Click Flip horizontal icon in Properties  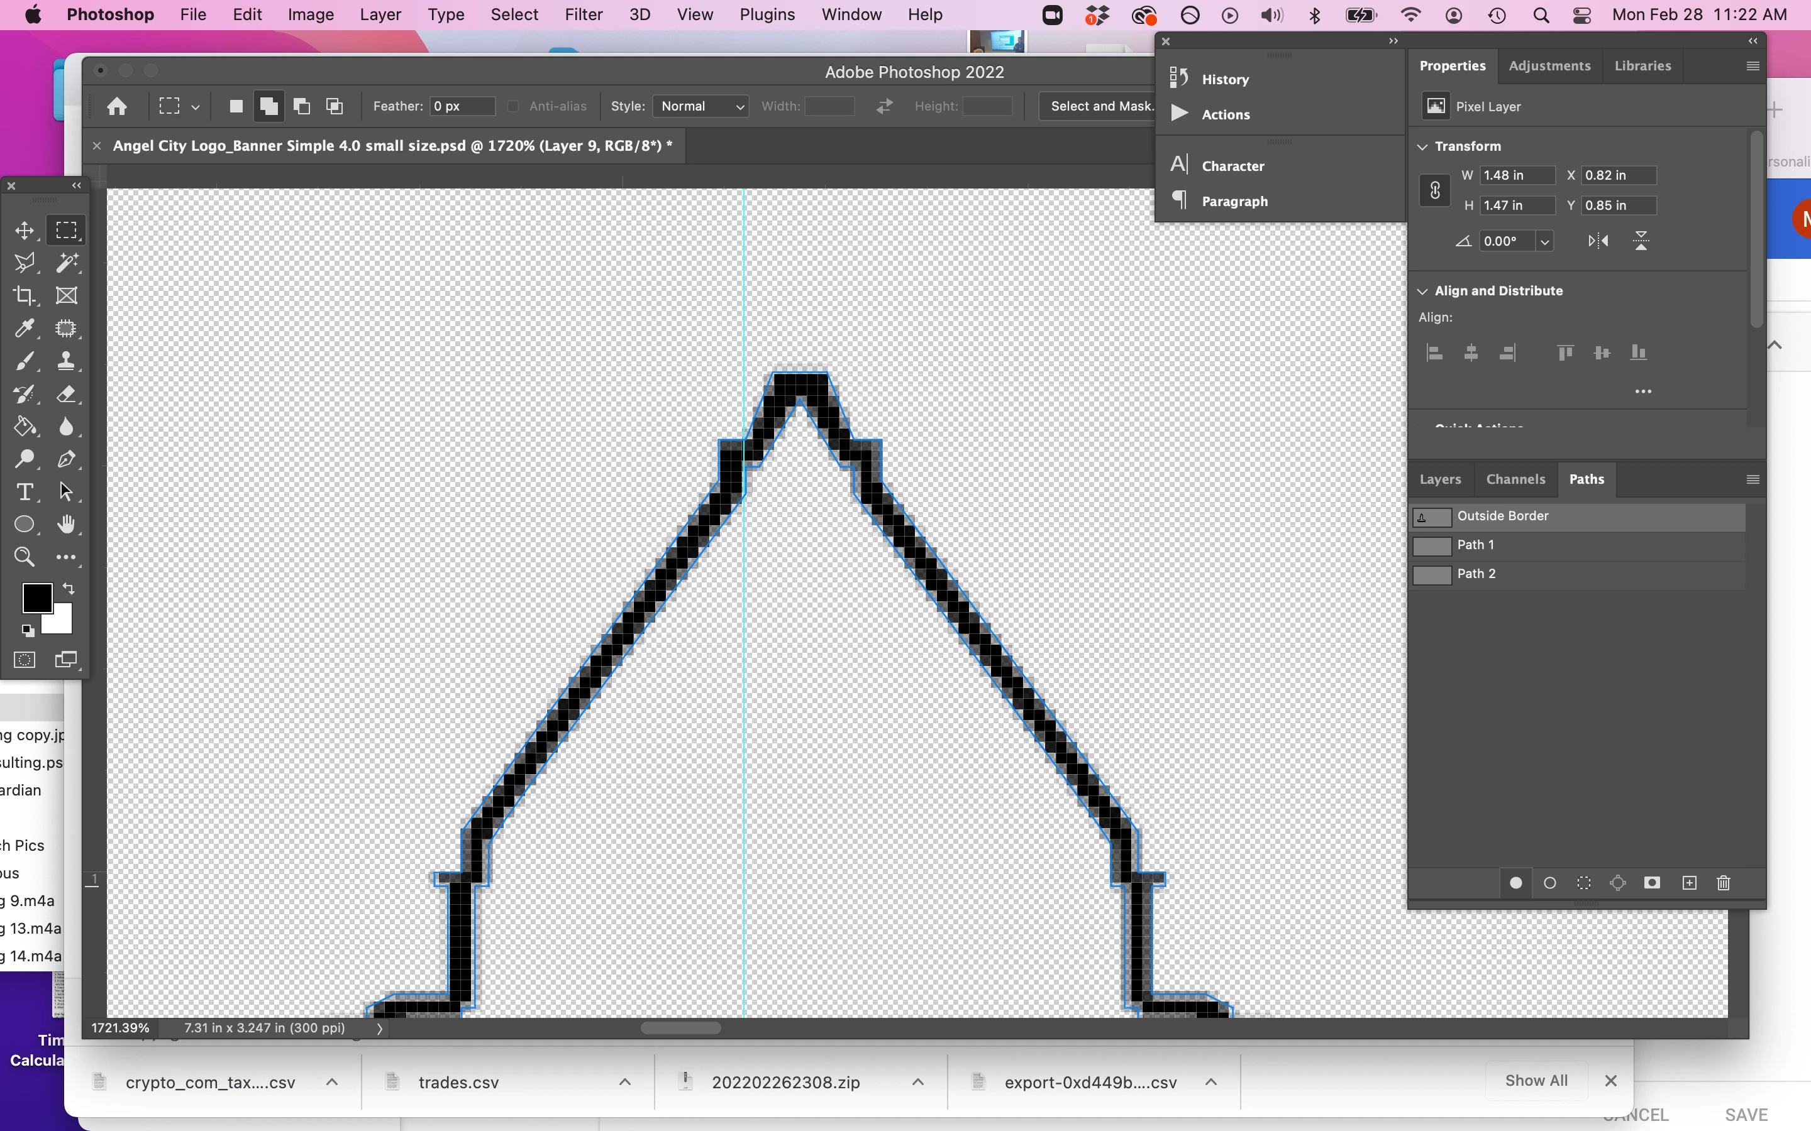[1598, 241]
